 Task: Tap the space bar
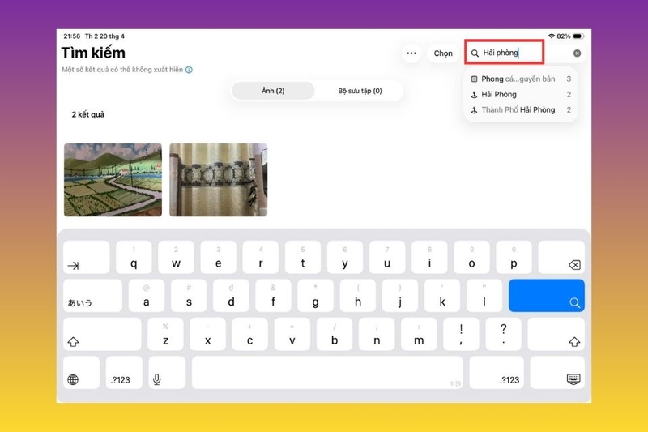click(327, 373)
